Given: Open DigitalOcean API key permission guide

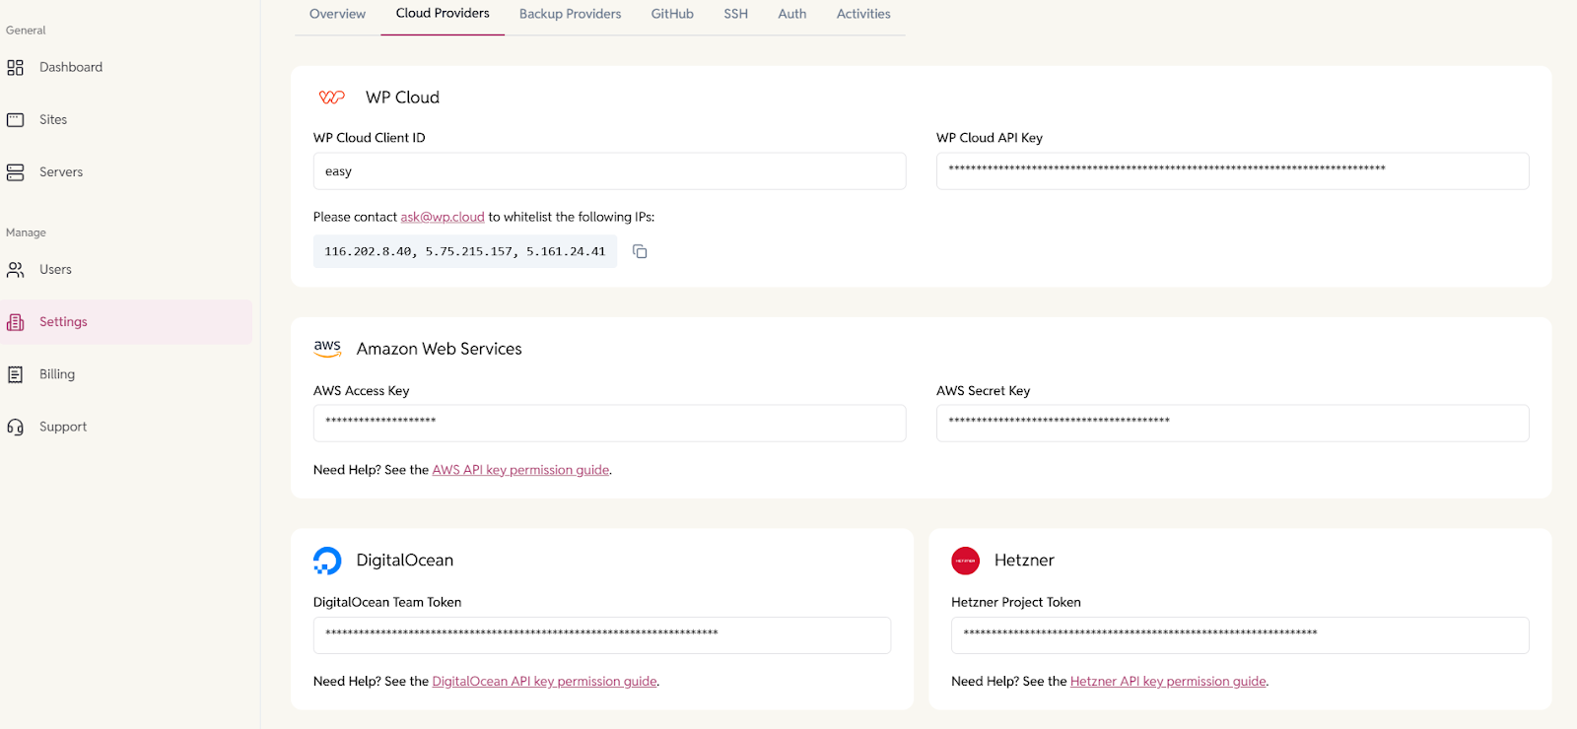Looking at the screenshot, I should [544, 682].
